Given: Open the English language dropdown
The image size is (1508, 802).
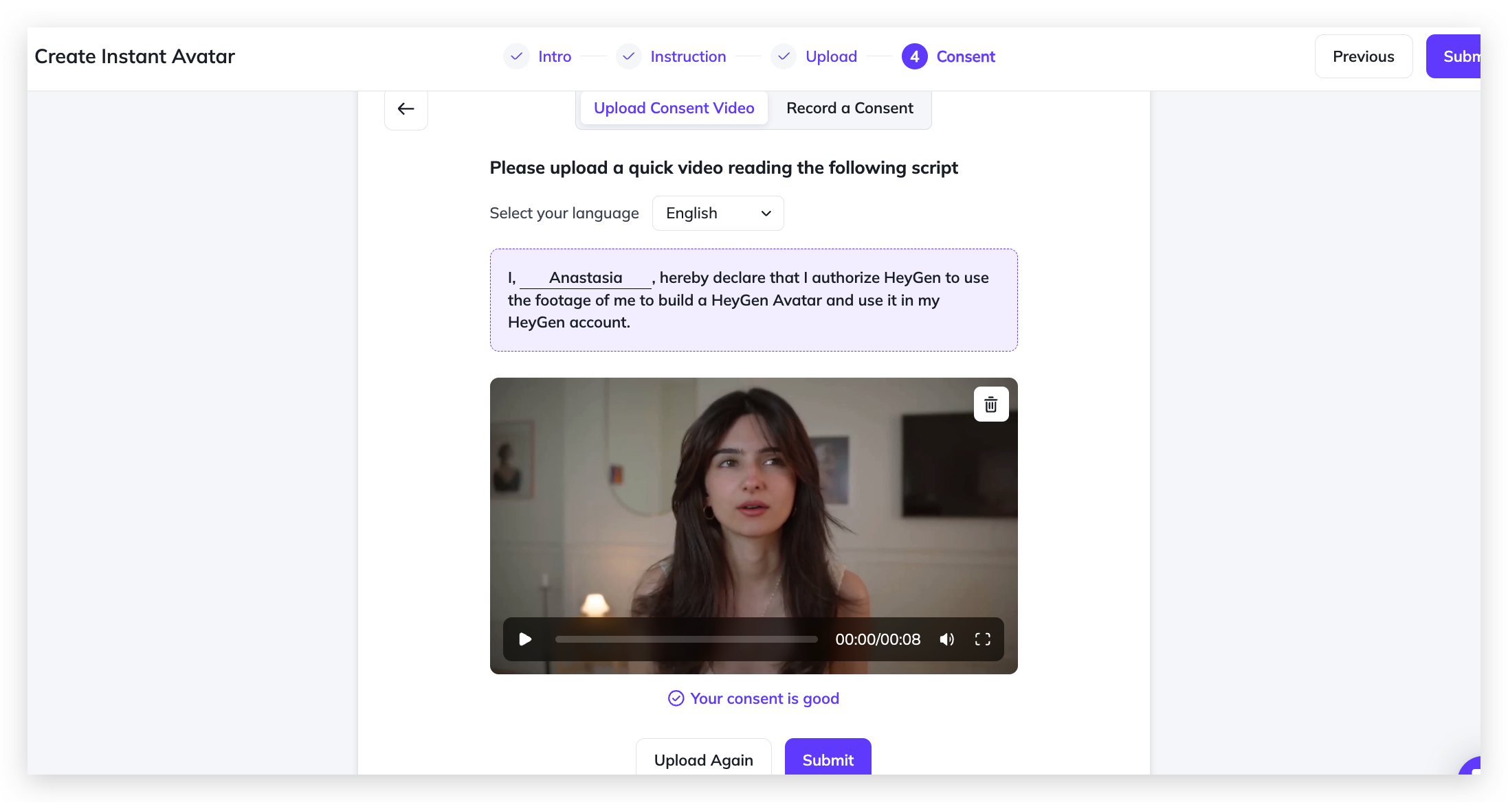Looking at the screenshot, I should tap(718, 213).
